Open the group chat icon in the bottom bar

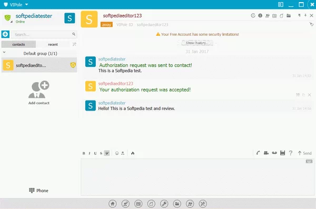[x=190, y=204]
